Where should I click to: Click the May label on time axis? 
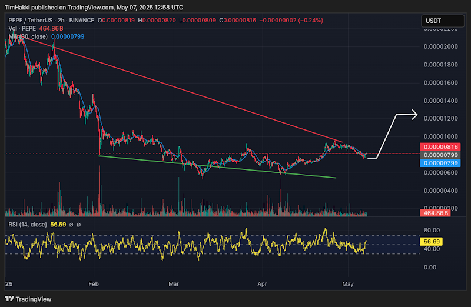pyautogui.click(x=348, y=284)
